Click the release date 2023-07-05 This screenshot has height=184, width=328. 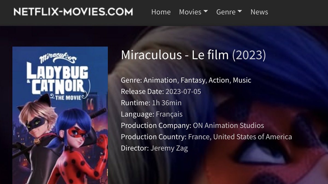click(183, 91)
